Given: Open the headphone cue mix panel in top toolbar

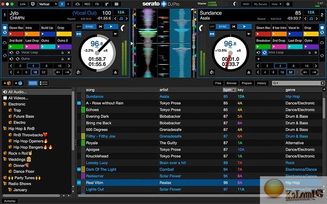Looking at the screenshot, I should pyautogui.click(x=77, y=4).
